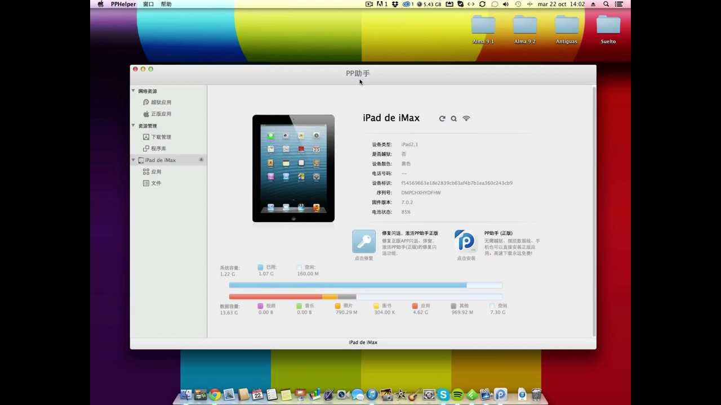
Task: Open Spotlight search in menu bar
Action: (606, 4)
